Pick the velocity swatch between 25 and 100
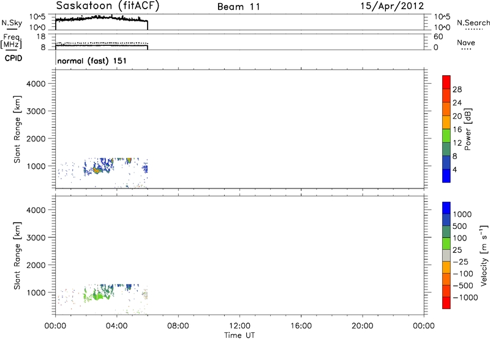 [x=447, y=244]
